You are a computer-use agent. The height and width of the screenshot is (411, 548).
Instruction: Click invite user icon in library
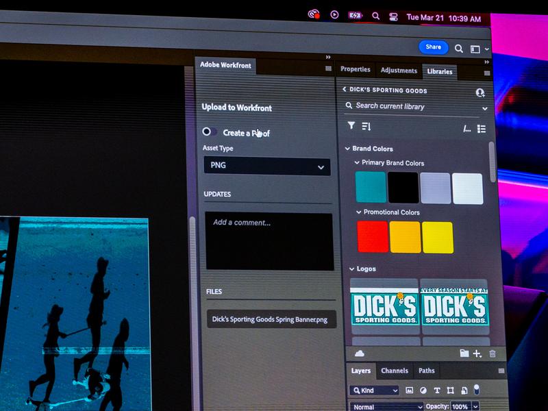click(x=480, y=92)
